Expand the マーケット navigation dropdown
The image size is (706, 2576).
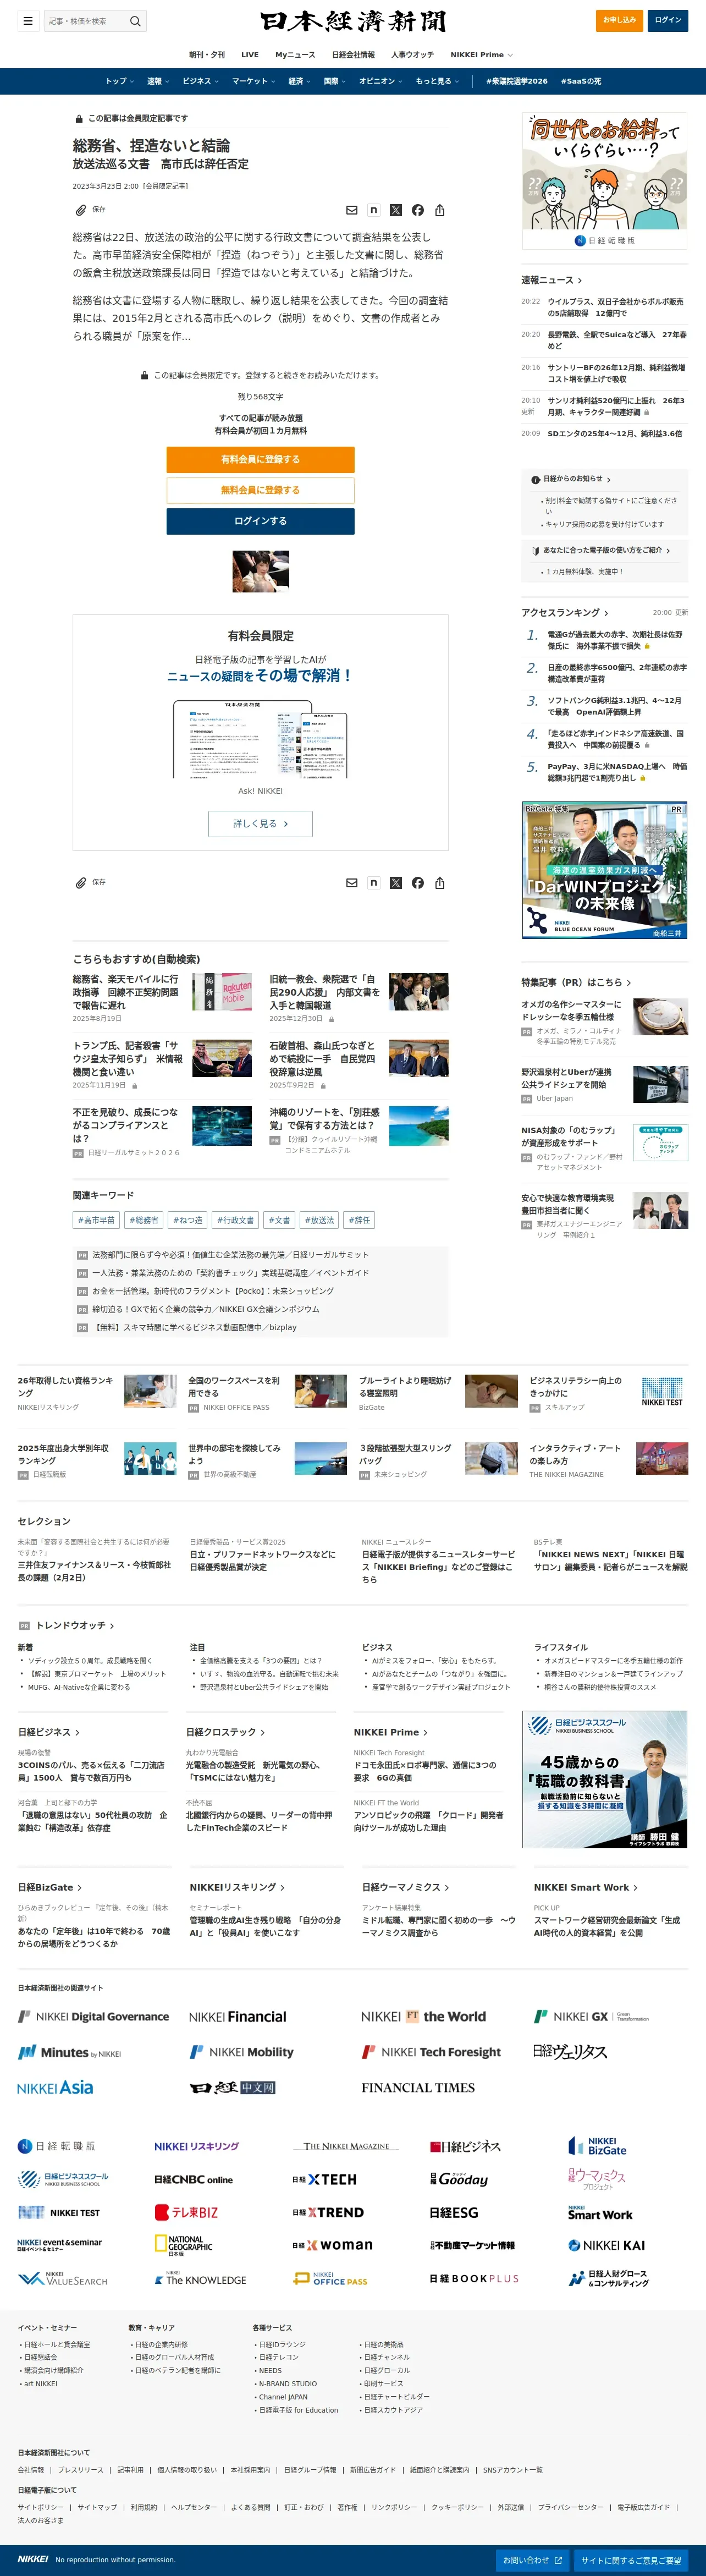[254, 81]
